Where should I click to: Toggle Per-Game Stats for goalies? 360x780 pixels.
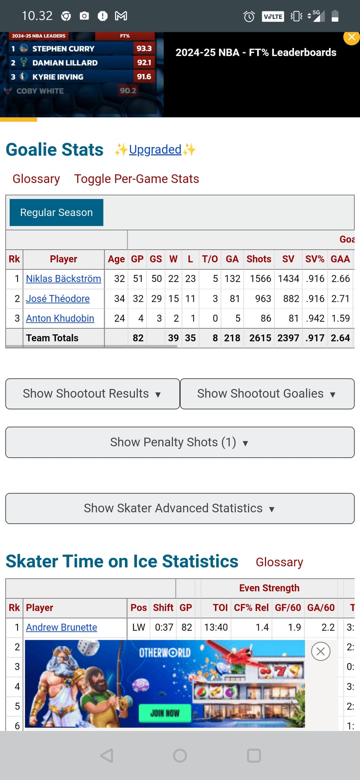[x=136, y=179]
